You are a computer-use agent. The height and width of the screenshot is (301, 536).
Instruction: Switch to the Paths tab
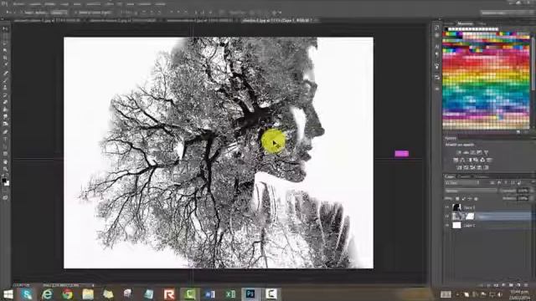[x=482, y=176]
